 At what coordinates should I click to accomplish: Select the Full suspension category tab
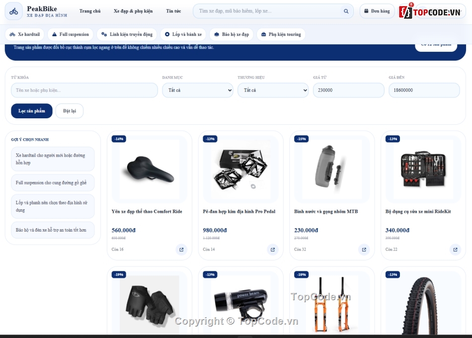[71, 34]
